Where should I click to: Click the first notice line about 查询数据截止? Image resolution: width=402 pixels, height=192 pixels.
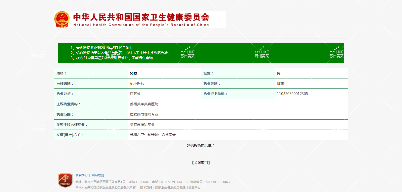click(x=104, y=48)
